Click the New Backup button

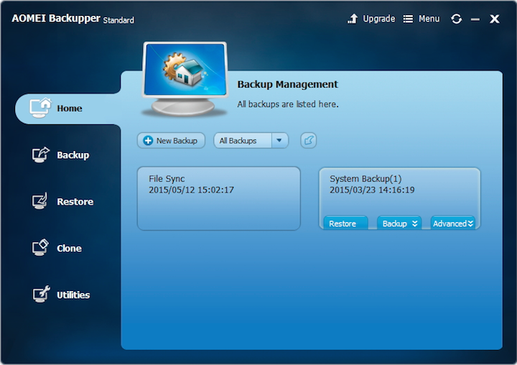tap(171, 141)
